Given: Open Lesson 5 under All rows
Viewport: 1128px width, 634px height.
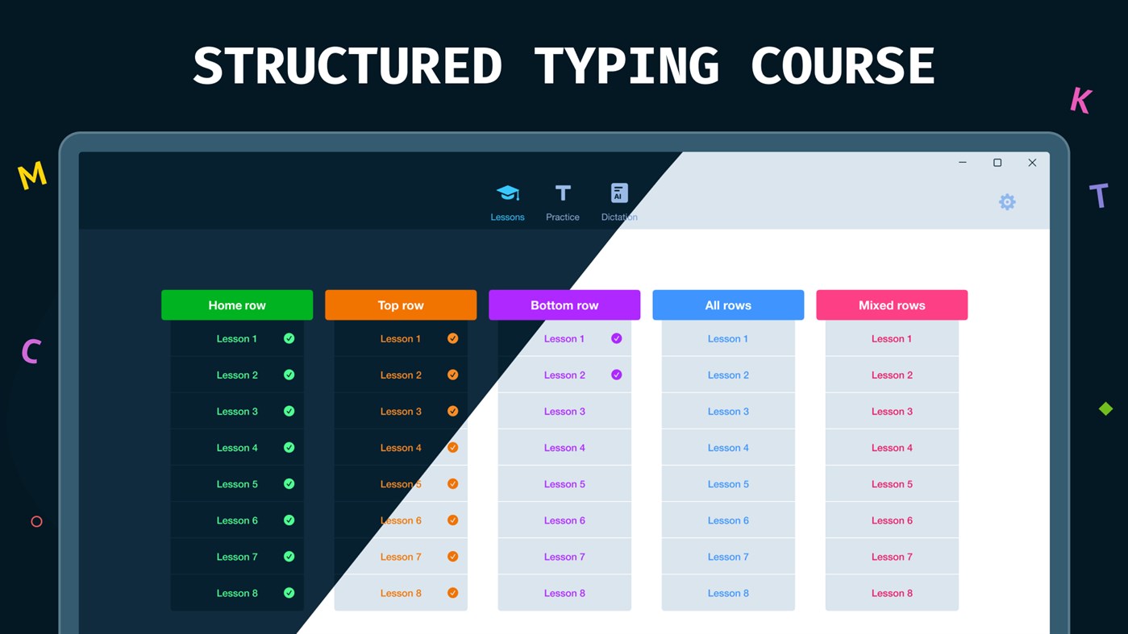Looking at the screenshot, I should pos(727,483).
